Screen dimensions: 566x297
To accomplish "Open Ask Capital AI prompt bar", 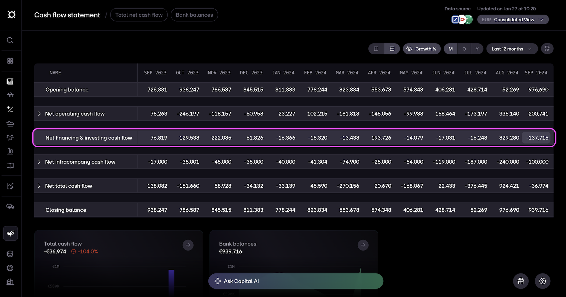I will (295, 281).
